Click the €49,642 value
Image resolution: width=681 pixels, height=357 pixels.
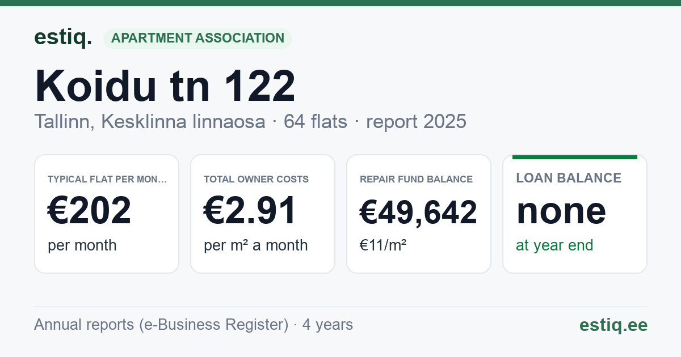coord(419,212)
